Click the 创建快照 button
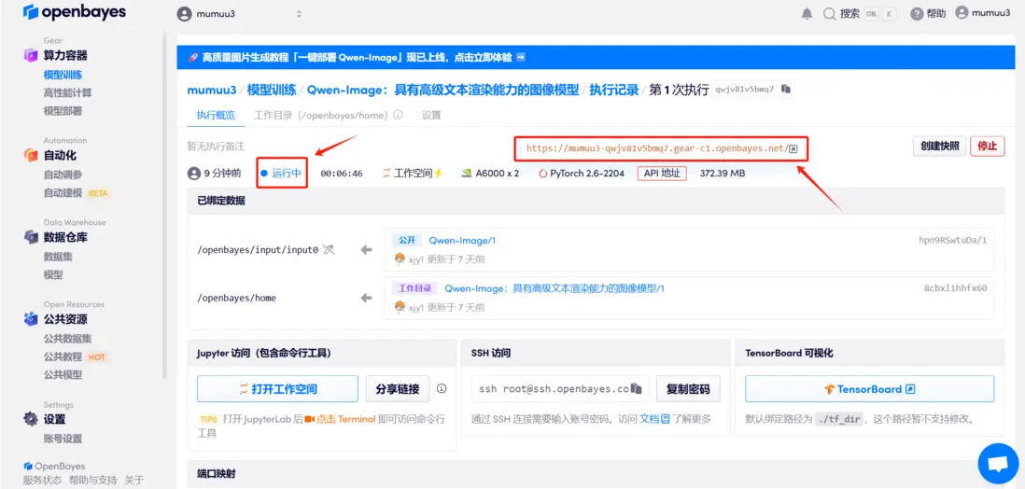This screenshot has width=1025, height=489. (939, 147)
